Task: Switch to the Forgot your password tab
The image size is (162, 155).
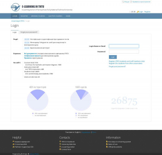Action: tap(29, 32)
